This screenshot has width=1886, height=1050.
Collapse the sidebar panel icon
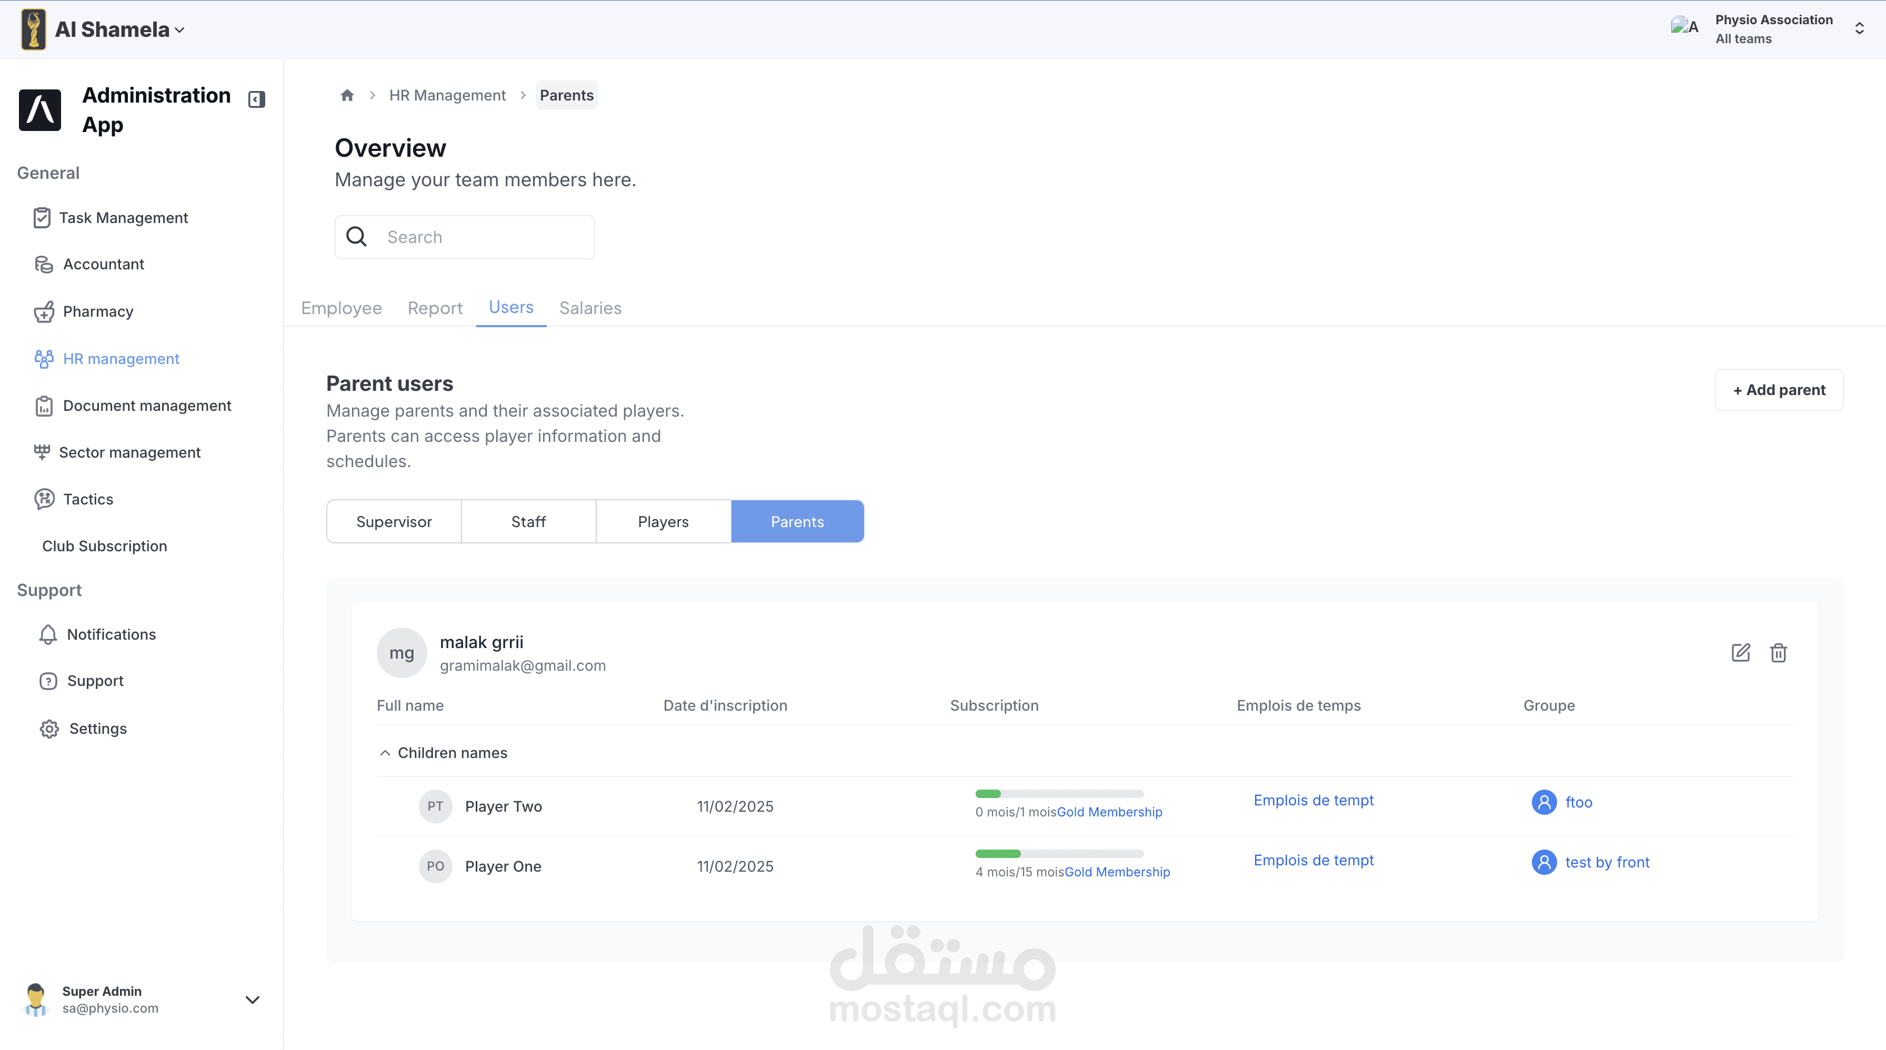tap(256, 99)
